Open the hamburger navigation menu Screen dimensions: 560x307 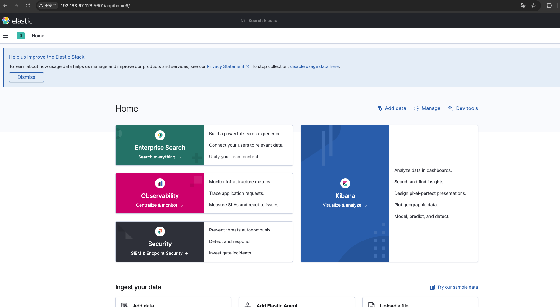point(6,36)
